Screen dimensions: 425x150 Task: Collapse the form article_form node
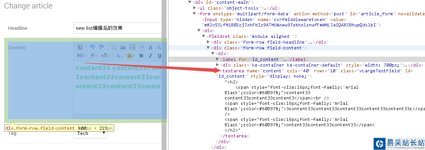pyautogui.click(x=194, y=14)
